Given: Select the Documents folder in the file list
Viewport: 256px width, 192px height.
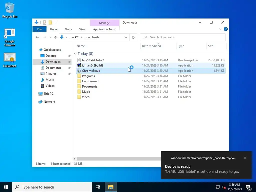Looking at the screenshot, I should pyautogui.click(x=151, y=86).
